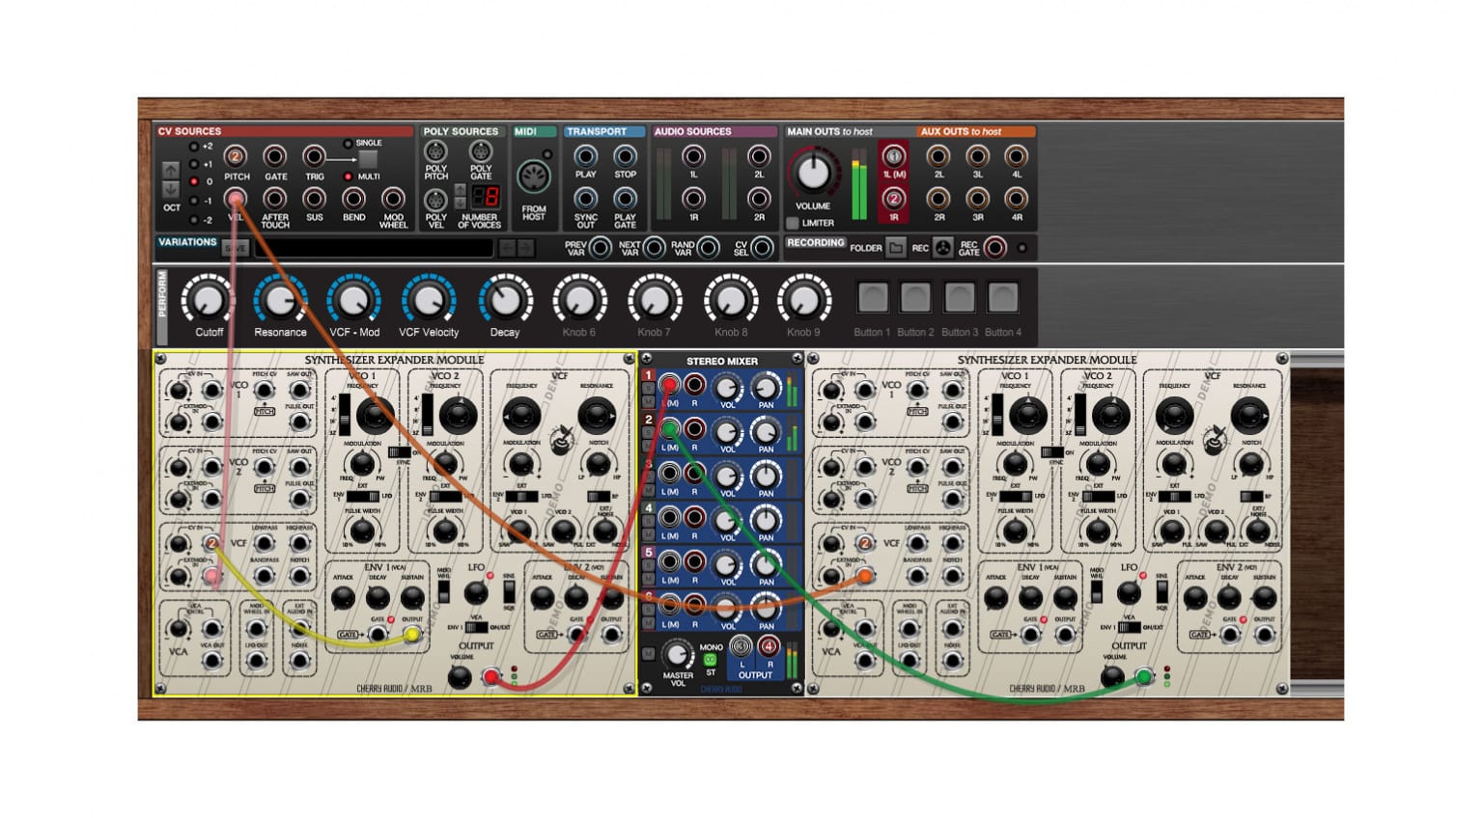
Task: Click the Save button next to Variations
Action: [x=237, y=249]
